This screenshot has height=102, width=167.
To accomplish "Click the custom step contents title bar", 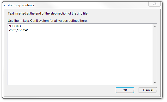I will pyautogui.click(x=75, y=5).
